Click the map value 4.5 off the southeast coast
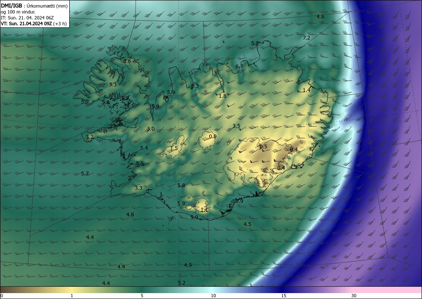The height and width of the screenshot is (299, 422). click(x=247, y=224)
